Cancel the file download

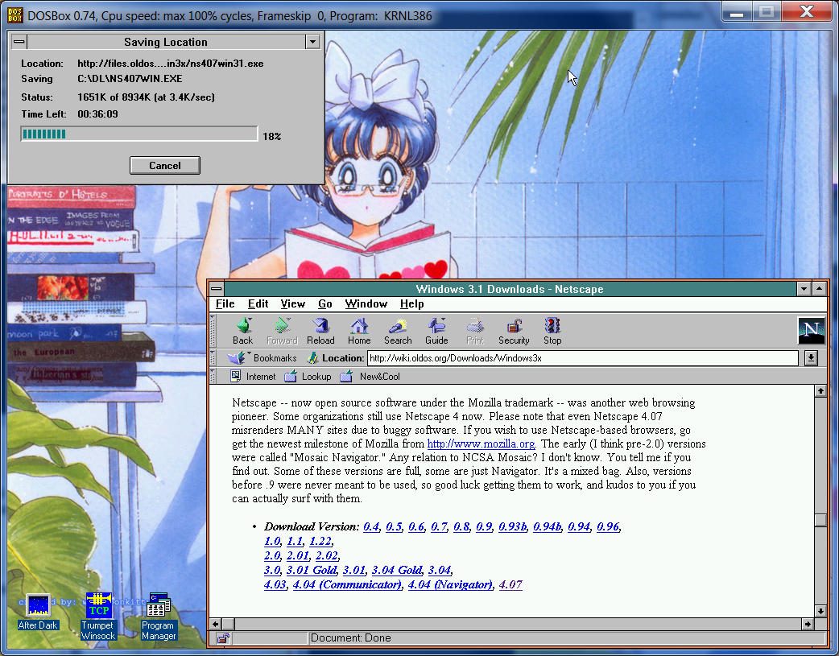(165, 165)
